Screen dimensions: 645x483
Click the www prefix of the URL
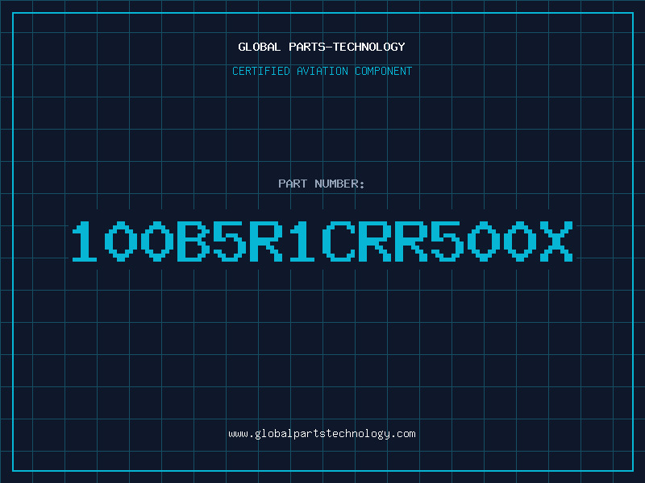tap(238, 434)
